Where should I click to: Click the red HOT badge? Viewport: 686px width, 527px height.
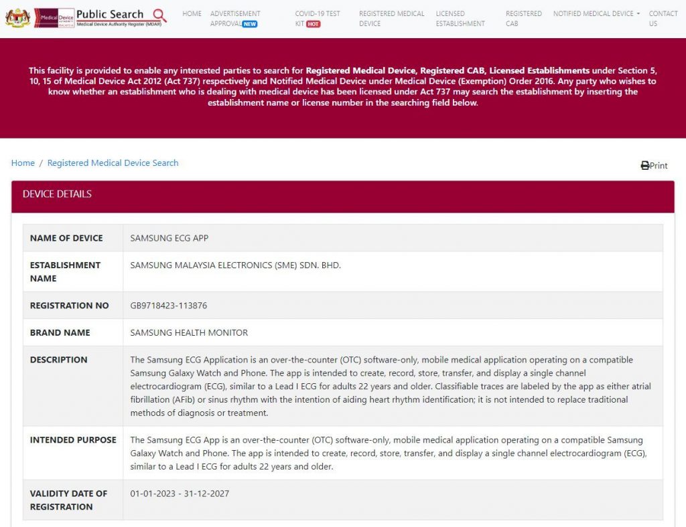[314, 24]
